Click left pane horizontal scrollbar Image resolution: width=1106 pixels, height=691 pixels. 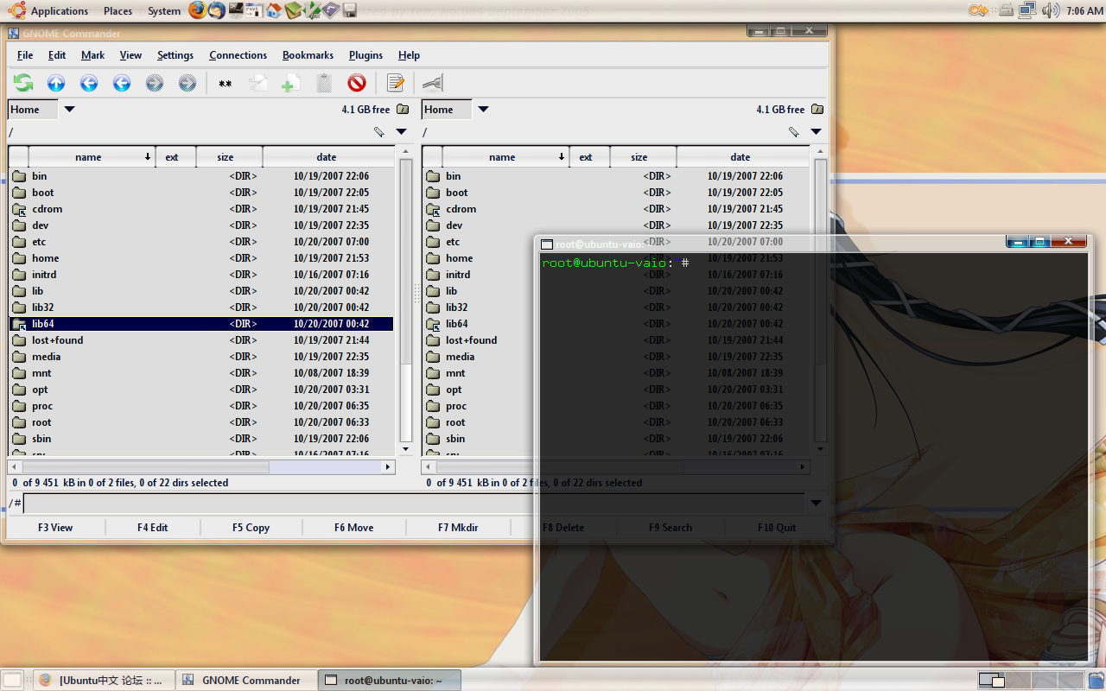point(201,466)
